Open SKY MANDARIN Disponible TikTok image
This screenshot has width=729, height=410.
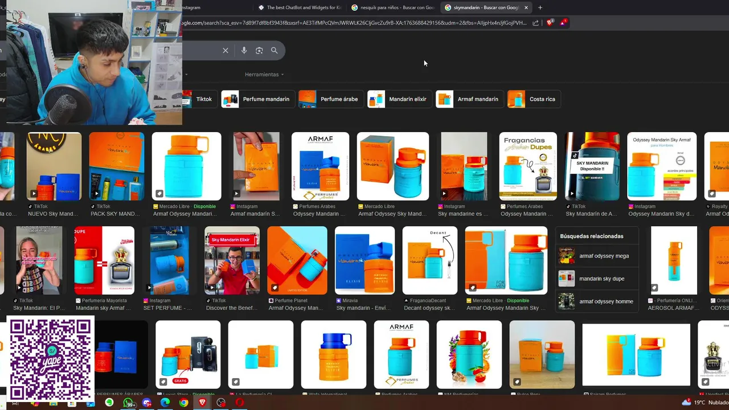[x=592, y=166]
